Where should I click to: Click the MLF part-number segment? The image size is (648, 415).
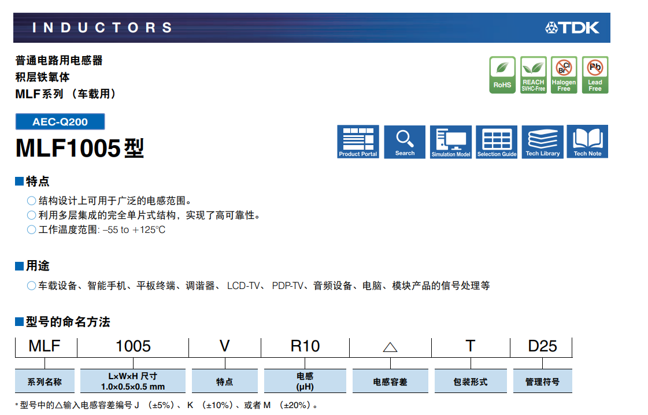pyautogui.click(x=45, y=346)
